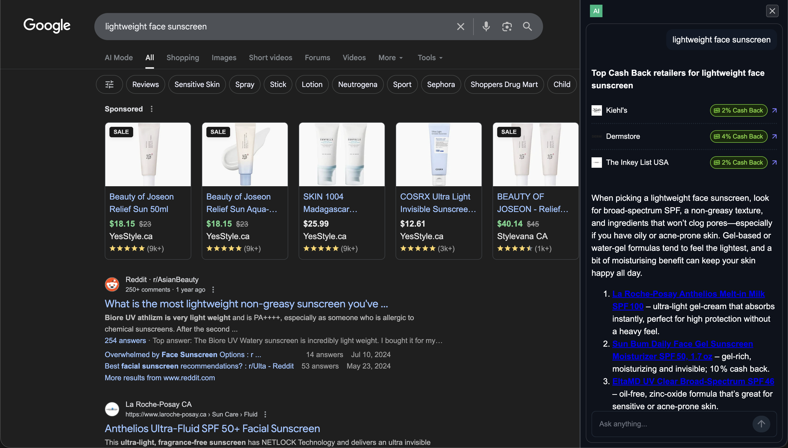788x448 pixels.
Task: Toggle the Sensitive Skin filter chip
Action: tap(197, 84)
